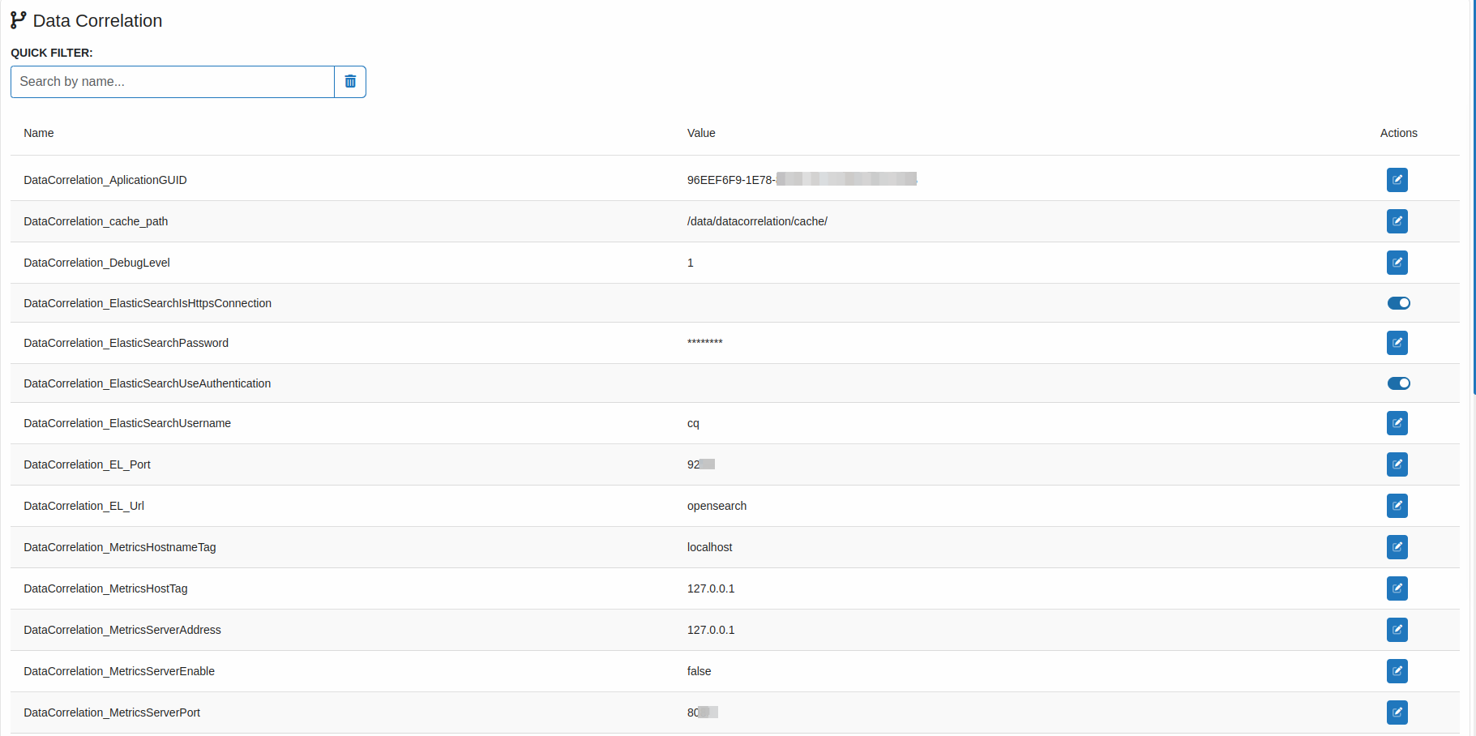Viewport: 1476px width, 736px height.
Task: Clear the quick filter with trash button
Action: 350,82
